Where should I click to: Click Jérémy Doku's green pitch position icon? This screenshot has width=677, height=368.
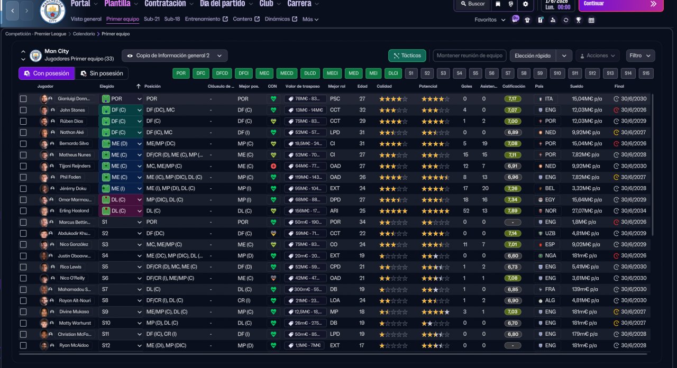tap(106, 188)
